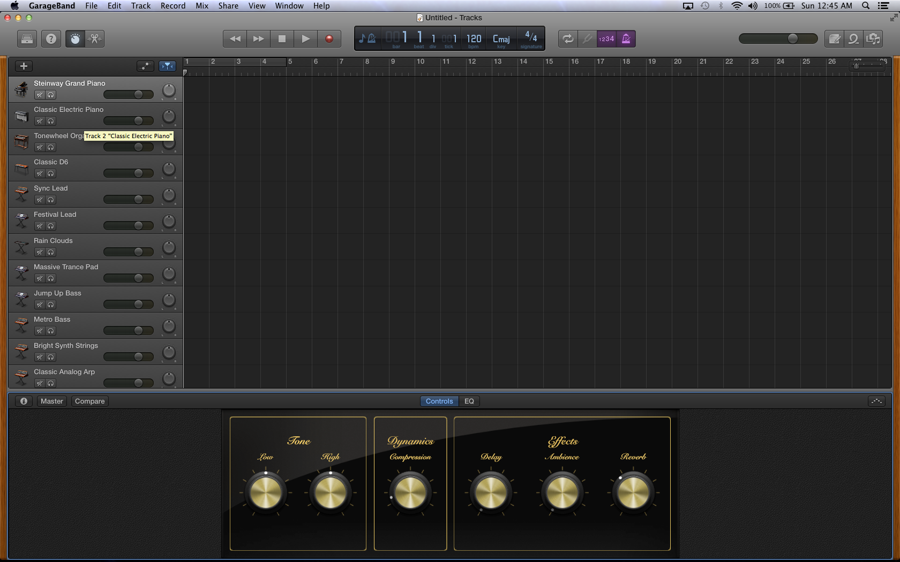This screenshot has height=562, width=900.
Task: Open the Record menu
Action: click(x=173, y=5)
